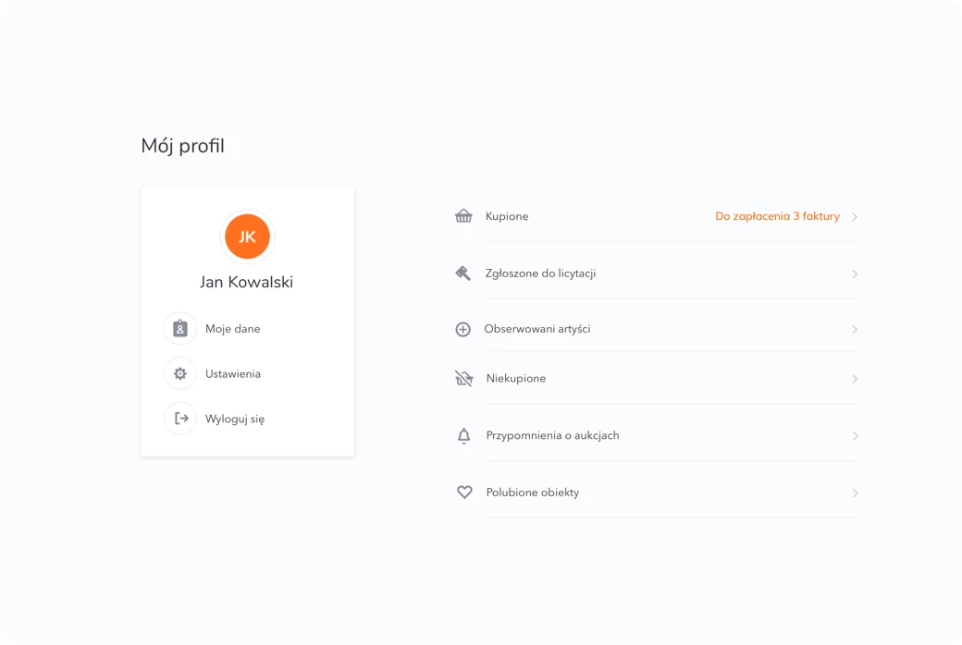Click the Do zapłacenia 3 faktury link

pyautogui.click(x=777, y=216)
